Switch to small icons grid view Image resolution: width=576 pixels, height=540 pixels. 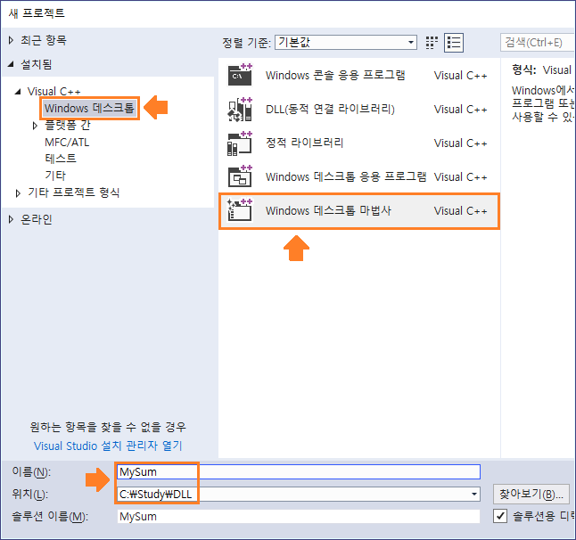432,43
